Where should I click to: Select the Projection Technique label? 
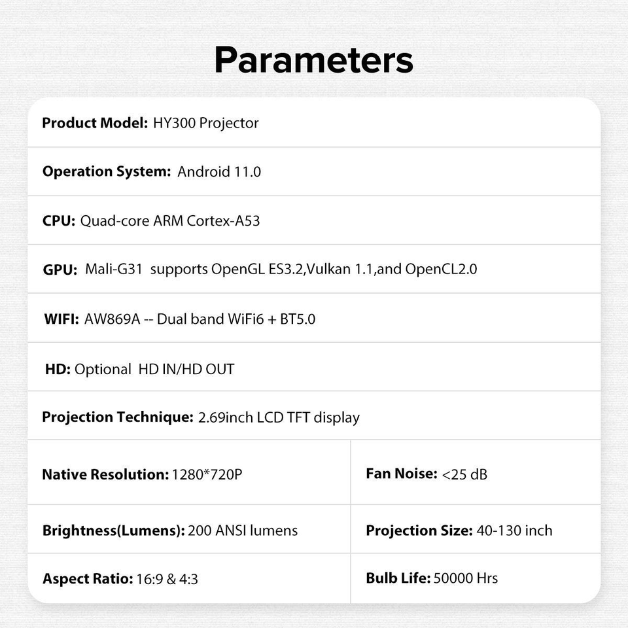tap(117, 417)
